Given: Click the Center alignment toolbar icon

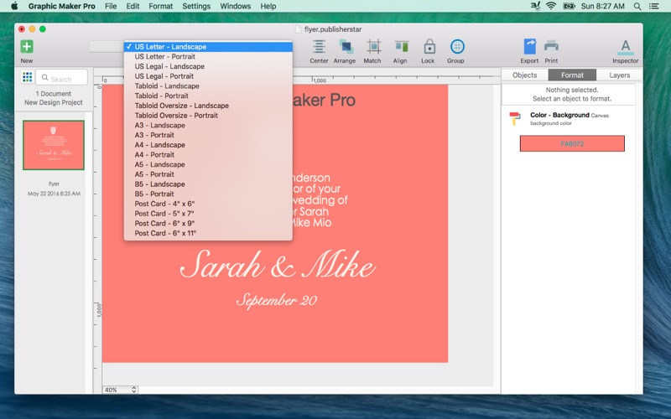Looking at the screenshot, I should 319,46.
